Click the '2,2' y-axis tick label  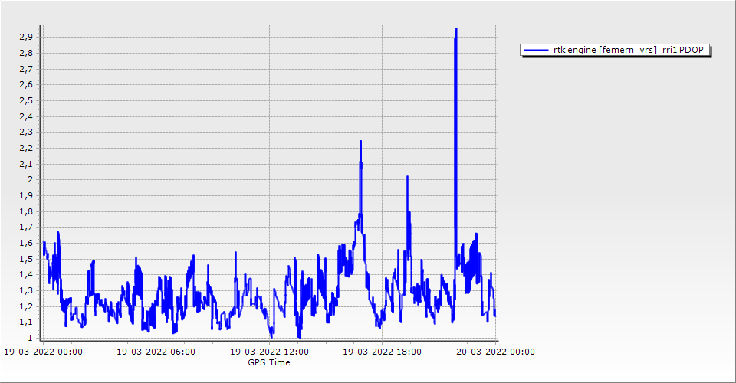pyautogui.click(x=25, y=148)
